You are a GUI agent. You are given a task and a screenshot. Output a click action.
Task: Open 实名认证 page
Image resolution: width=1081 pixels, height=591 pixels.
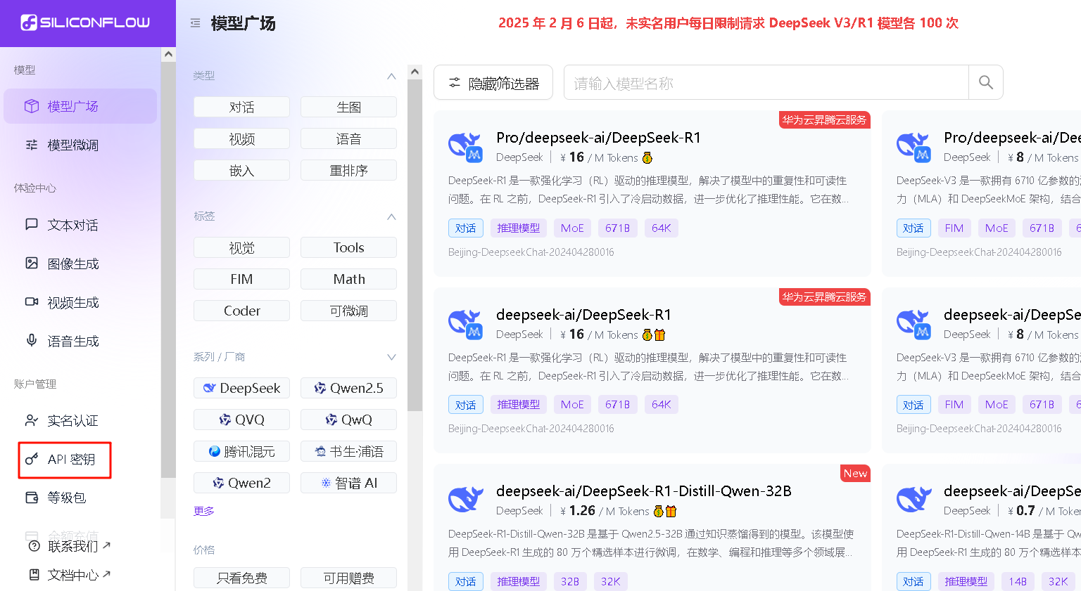pos(80,420)
